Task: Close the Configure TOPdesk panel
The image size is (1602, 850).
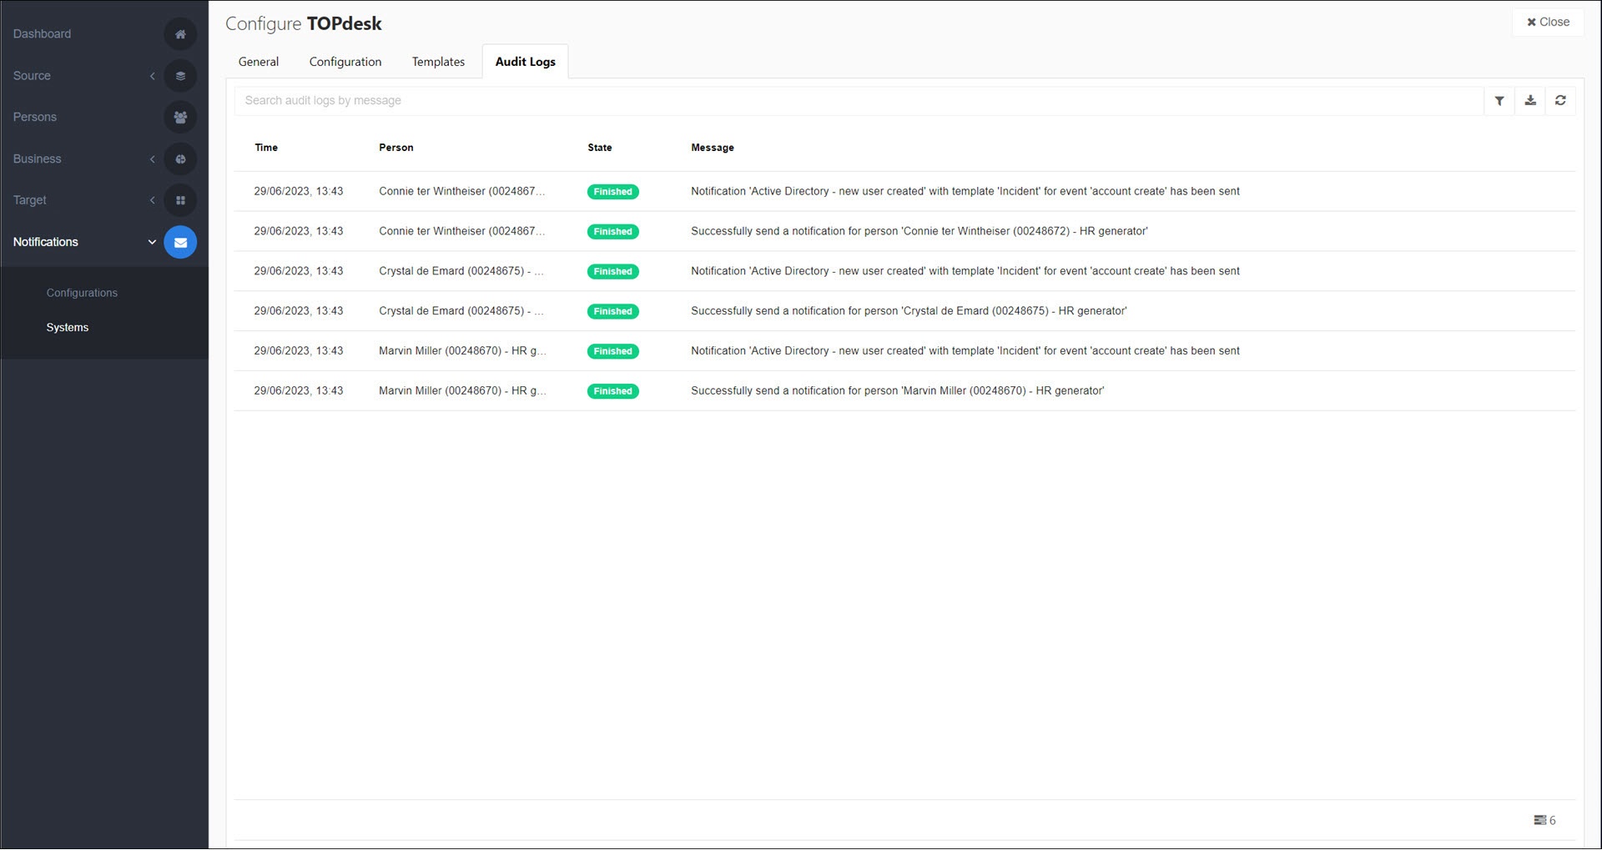Action: click(x=1548, y=22)
